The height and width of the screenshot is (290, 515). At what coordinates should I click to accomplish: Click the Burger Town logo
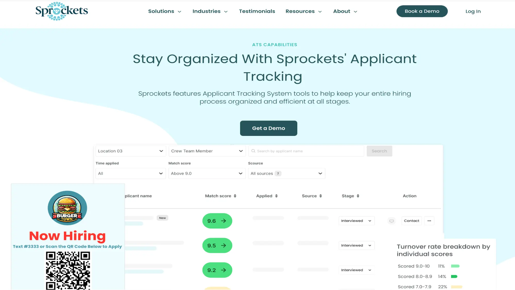click(x=67, y=208)
